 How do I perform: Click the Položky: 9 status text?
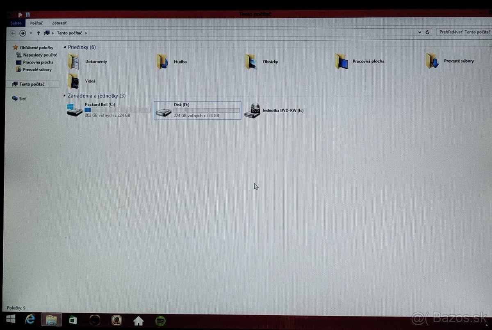pyautogui.click(x=16, y=307)
